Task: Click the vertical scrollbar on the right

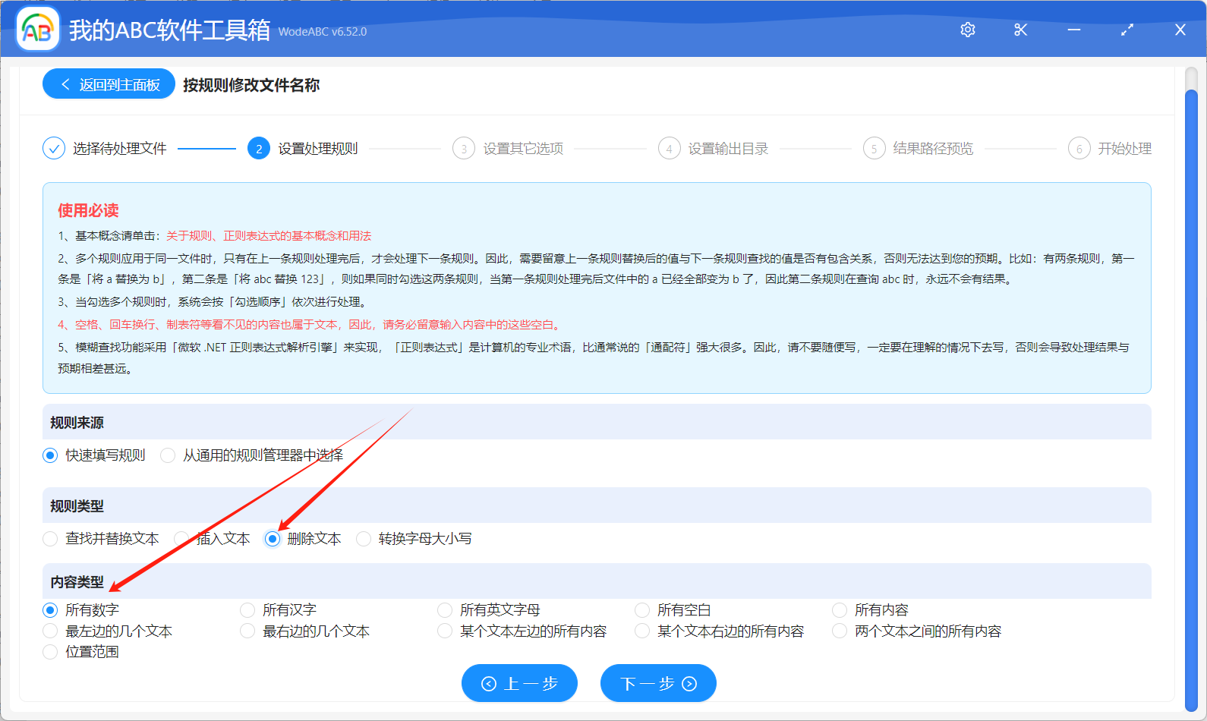Action: tap(1190, 379)
